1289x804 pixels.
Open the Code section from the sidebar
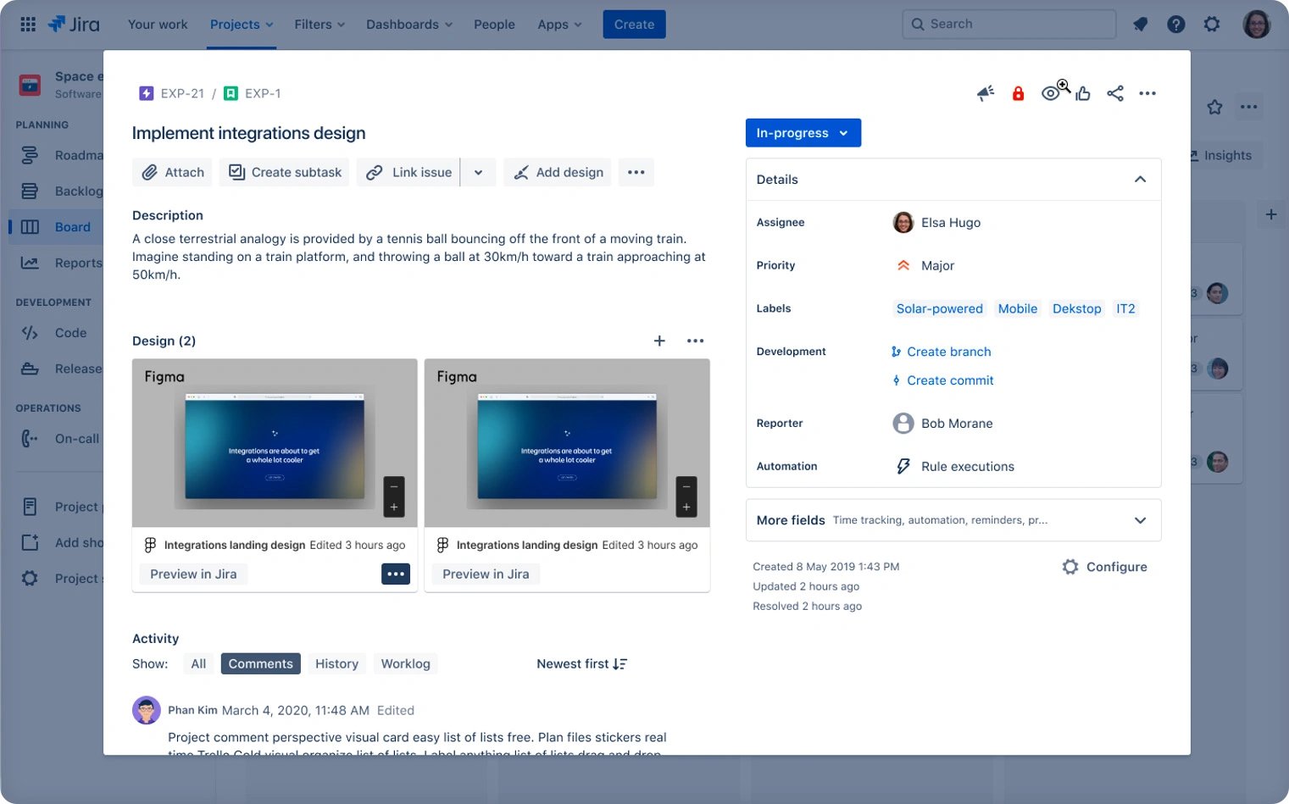click(x=30, y=333)
